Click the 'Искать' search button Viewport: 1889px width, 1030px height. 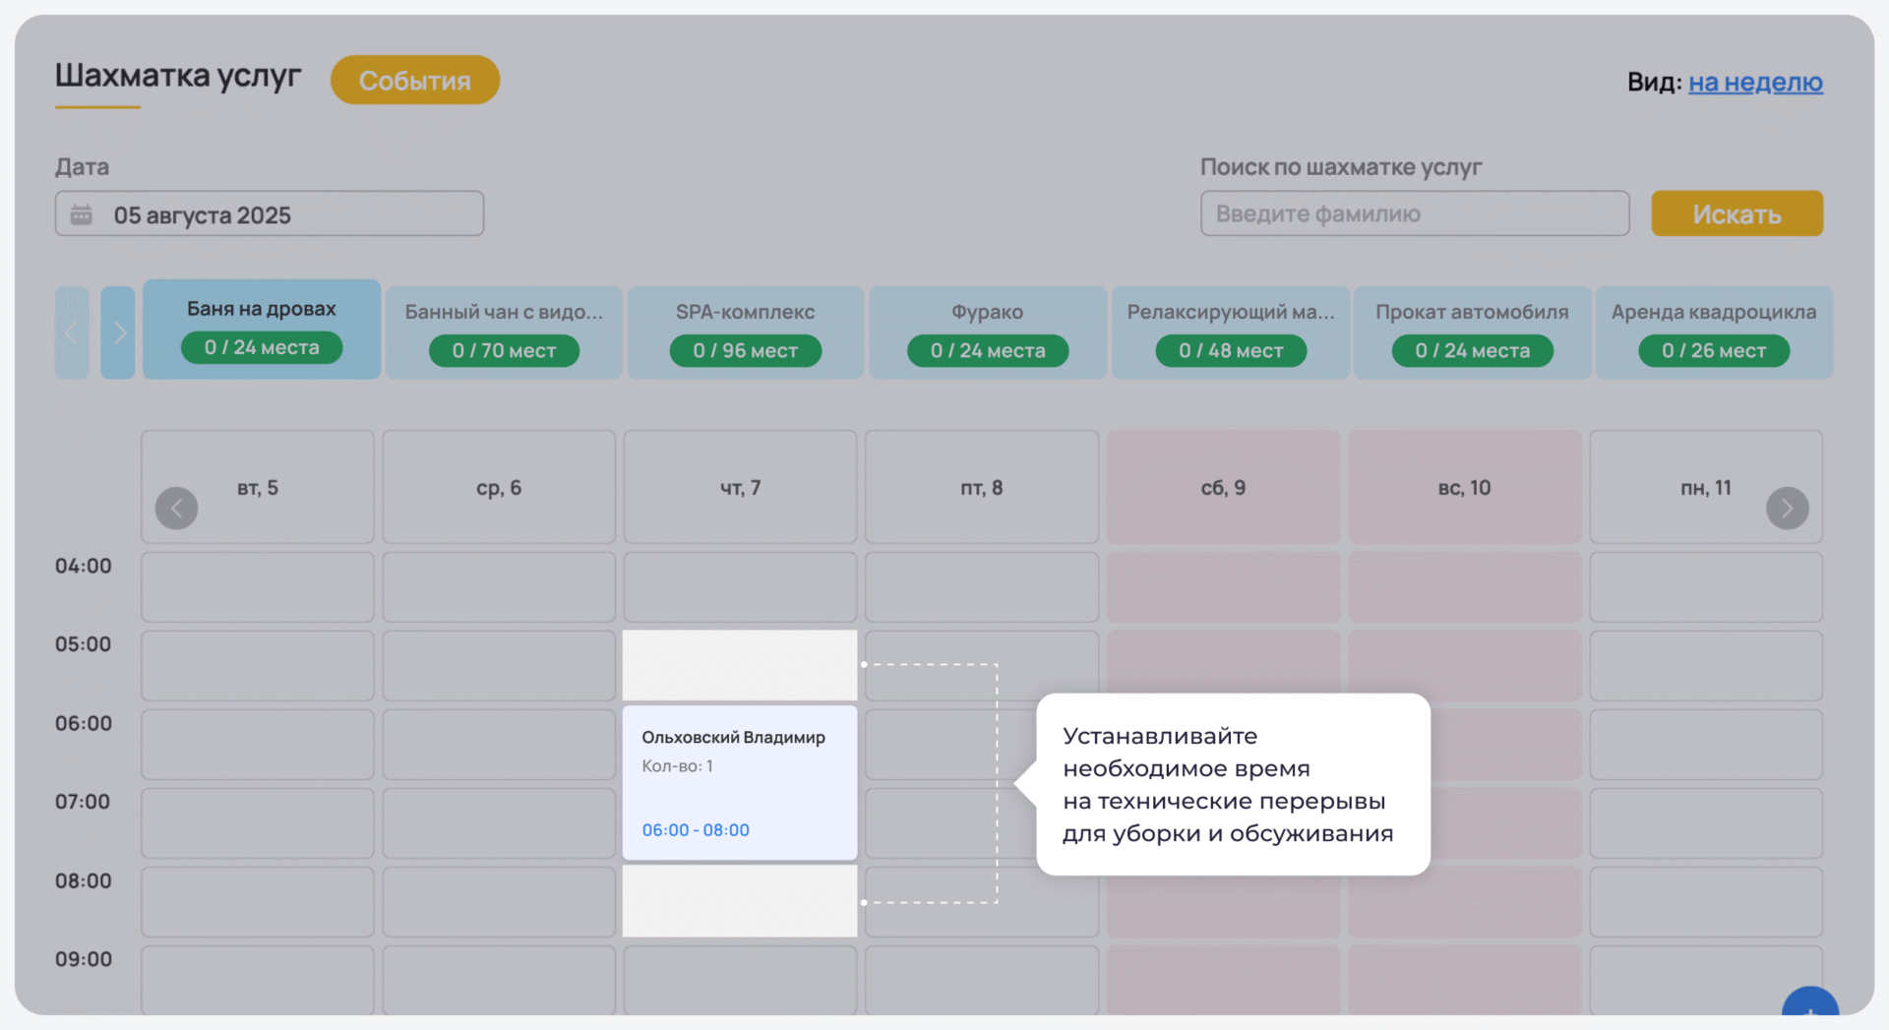coord(1737,213)
